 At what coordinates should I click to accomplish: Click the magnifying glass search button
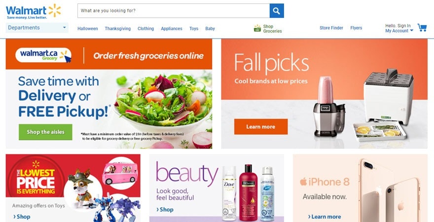(x=277, y=11)
